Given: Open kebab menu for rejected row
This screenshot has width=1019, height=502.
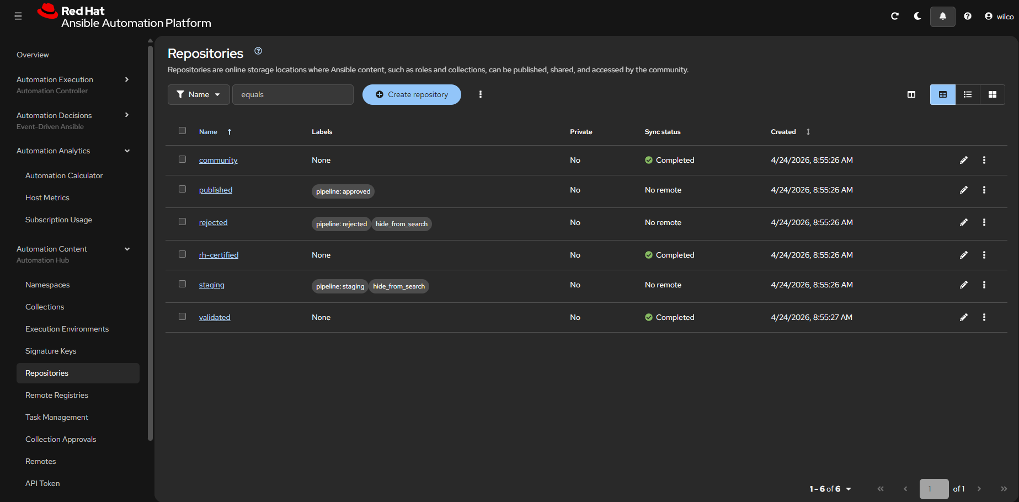Looking at the screenshot, I should click(984, 222).
